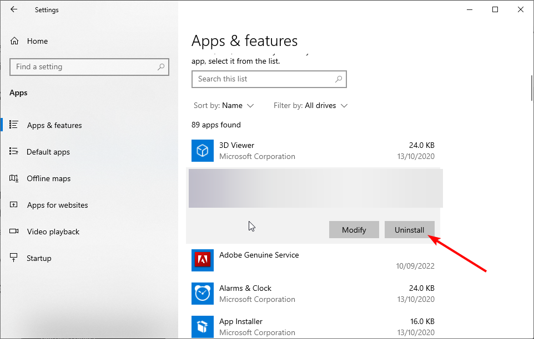This screenshot has width=534, height=339.
Task: Click the Apps & features list icon
Action: pos(14,125)
